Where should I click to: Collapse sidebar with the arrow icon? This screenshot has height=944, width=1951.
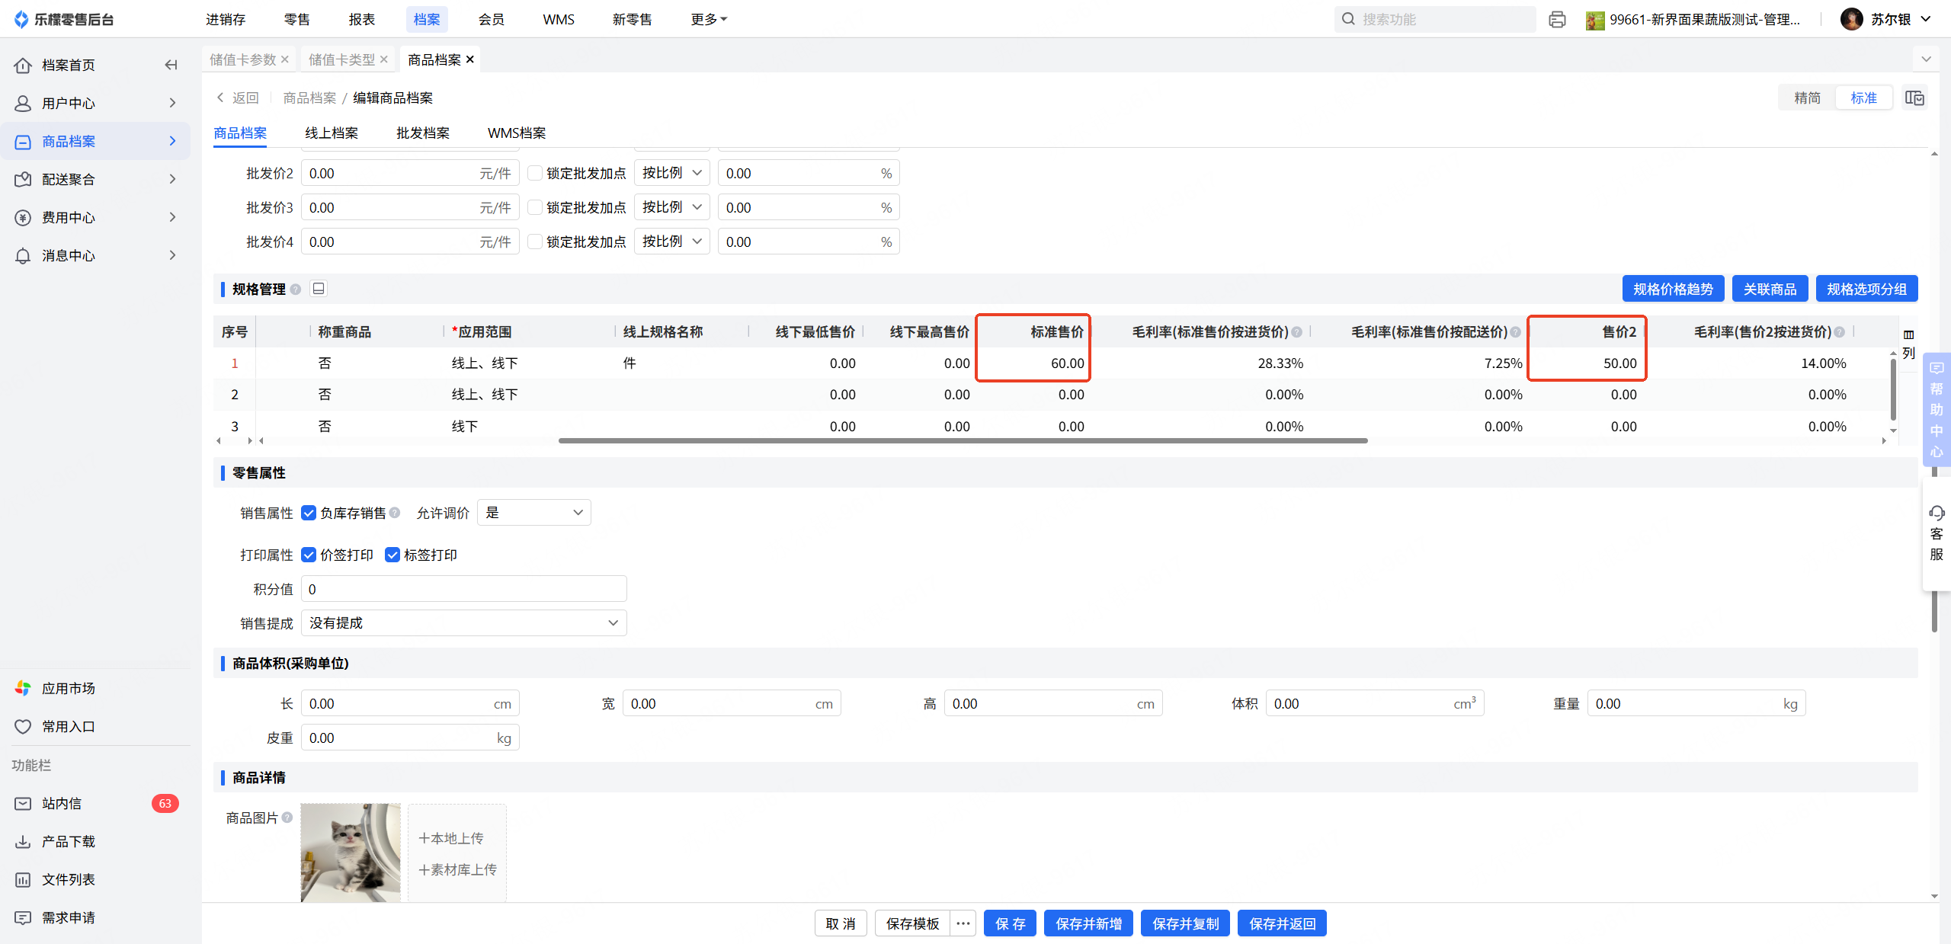(x=171, y=65)
